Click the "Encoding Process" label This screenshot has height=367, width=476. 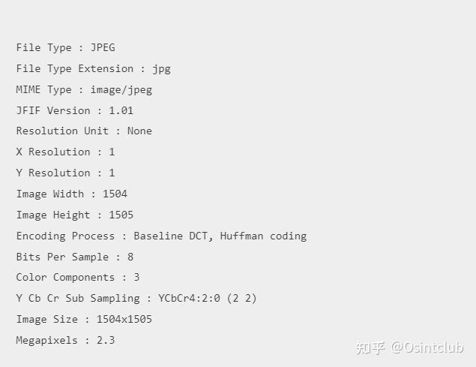point(65,236)
